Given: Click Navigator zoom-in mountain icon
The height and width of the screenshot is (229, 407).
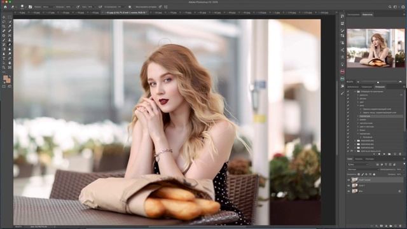Looking at the screenshot, I should (400, 82).
